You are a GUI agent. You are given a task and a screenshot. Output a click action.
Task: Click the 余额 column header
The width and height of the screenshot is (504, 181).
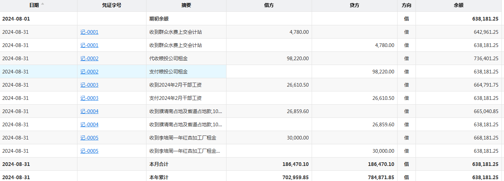[458, 6]
